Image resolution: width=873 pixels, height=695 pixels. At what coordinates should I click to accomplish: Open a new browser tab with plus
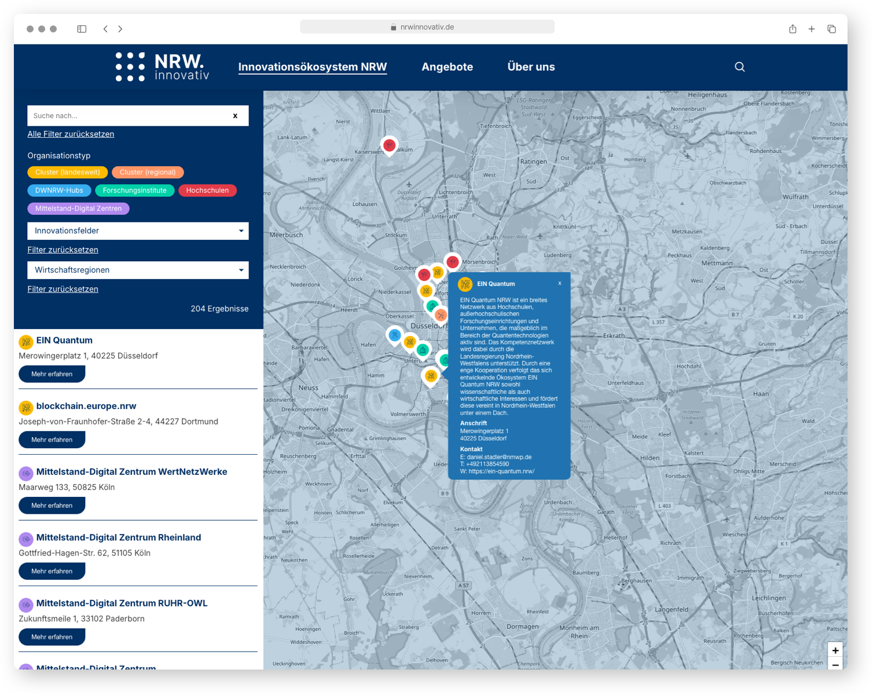click(x=812, y=29)
